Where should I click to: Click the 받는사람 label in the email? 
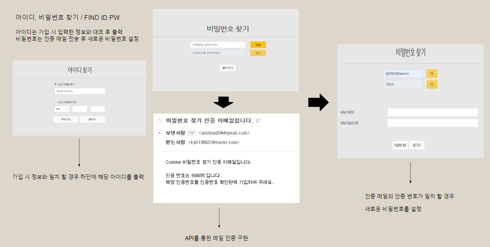175,142
